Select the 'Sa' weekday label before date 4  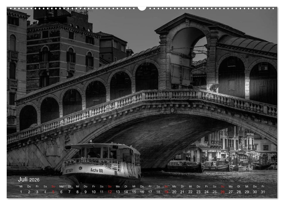click(x=45, y=187)
